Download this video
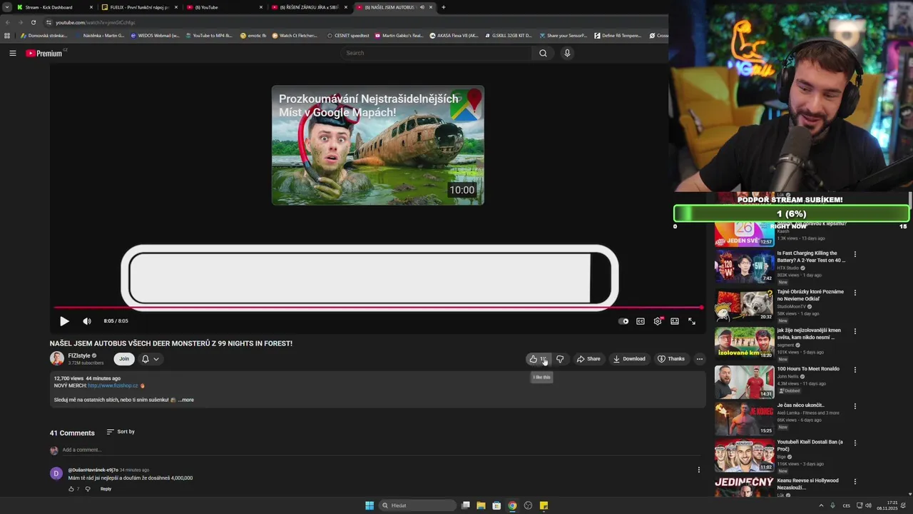913x514 pixels. coord(629,359)
